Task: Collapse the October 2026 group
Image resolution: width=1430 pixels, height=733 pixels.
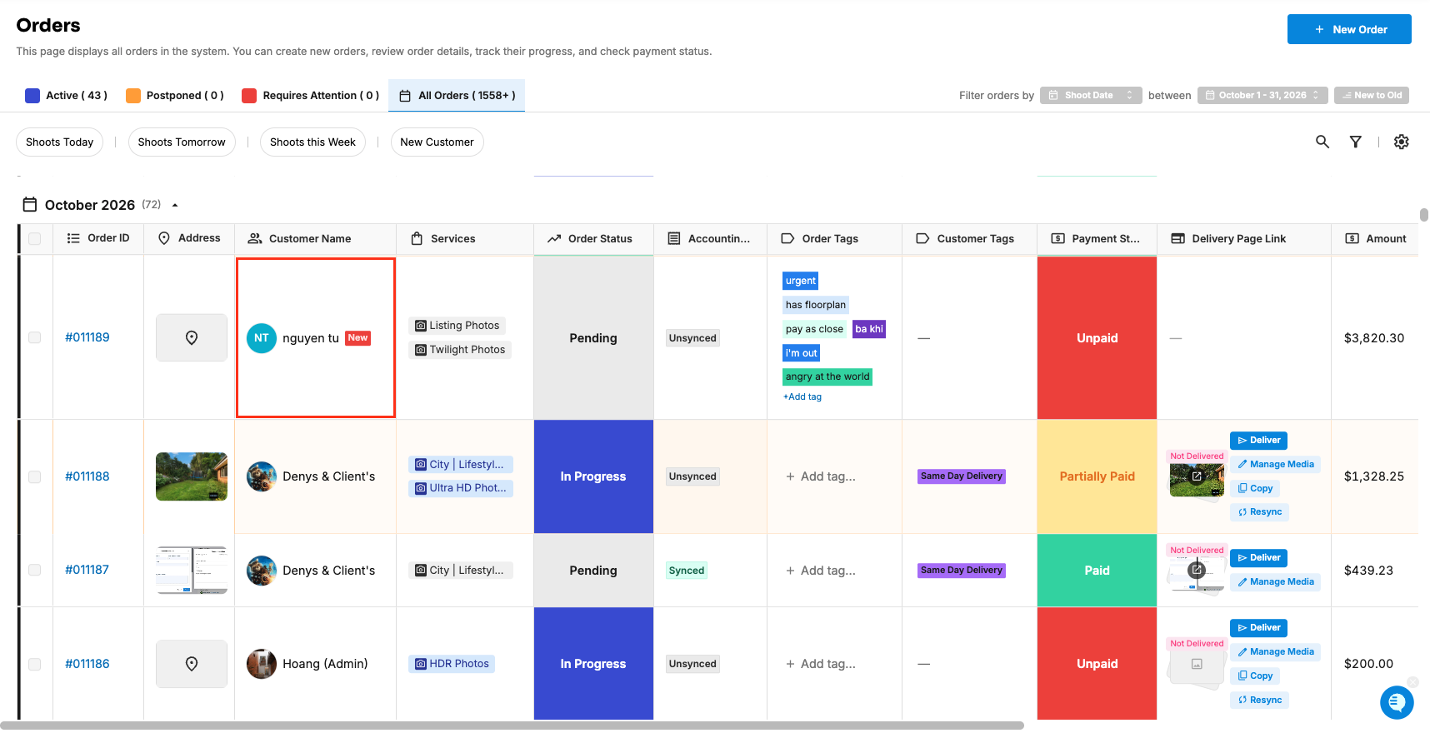Action: coord(175,205)
